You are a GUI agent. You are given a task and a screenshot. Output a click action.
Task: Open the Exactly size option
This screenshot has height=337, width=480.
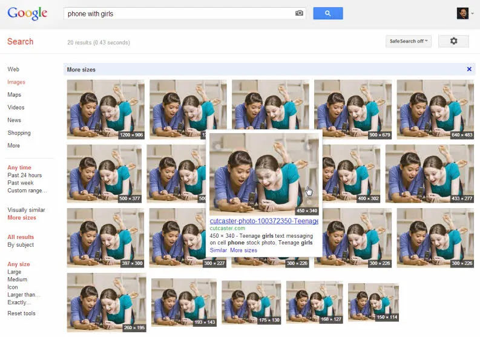point(19,303)
